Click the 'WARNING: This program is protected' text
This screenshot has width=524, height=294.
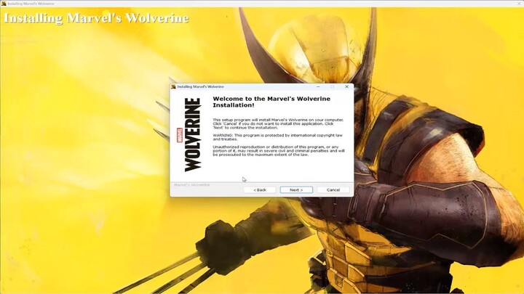(277, 137)
